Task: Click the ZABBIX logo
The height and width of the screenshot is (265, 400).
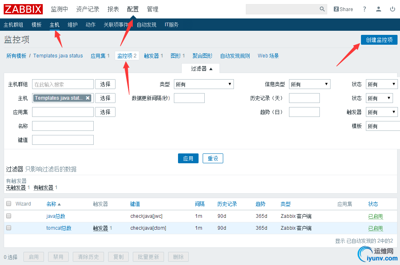Action: coord(23,9)
